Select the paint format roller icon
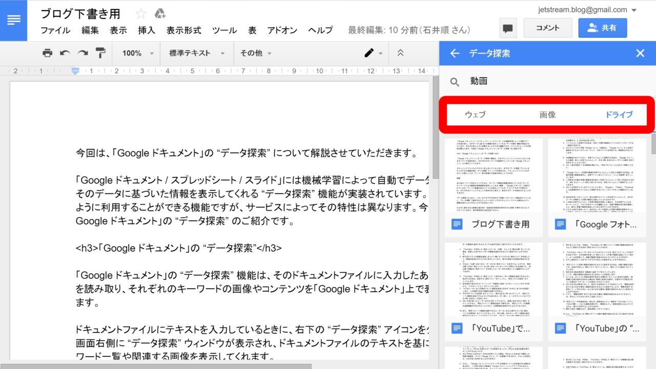The width and height of the screenshot is (656, 369). [x=100, y=53]
